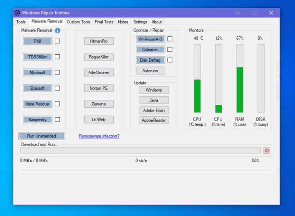295x216 pixels.
Task: Launch the RKill tool button
Action: pyautogui.click(x=38, y=41)
